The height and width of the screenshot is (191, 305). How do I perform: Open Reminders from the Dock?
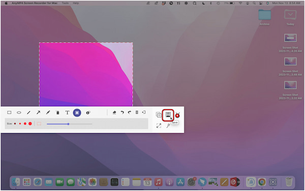[126, 182]
